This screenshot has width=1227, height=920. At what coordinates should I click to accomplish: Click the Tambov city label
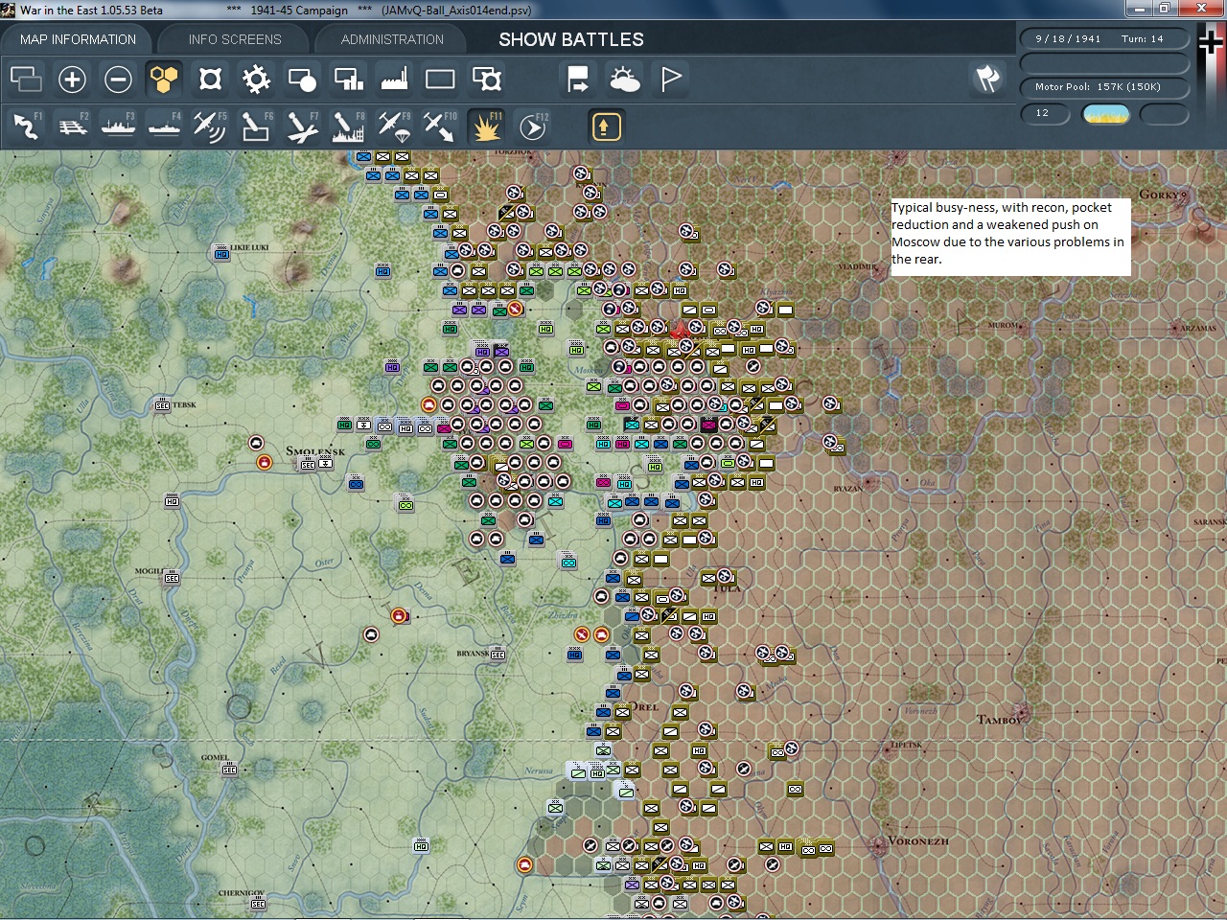pyautogui.click(x=999, y=720)
